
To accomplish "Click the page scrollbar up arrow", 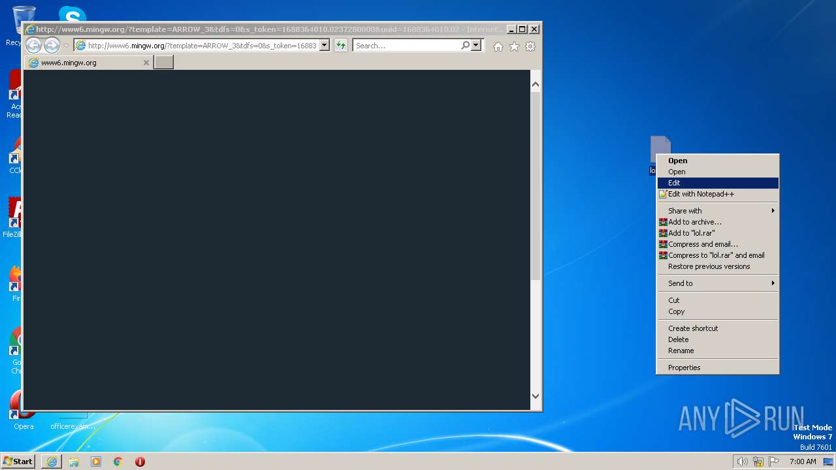I will tap(536, 84).
